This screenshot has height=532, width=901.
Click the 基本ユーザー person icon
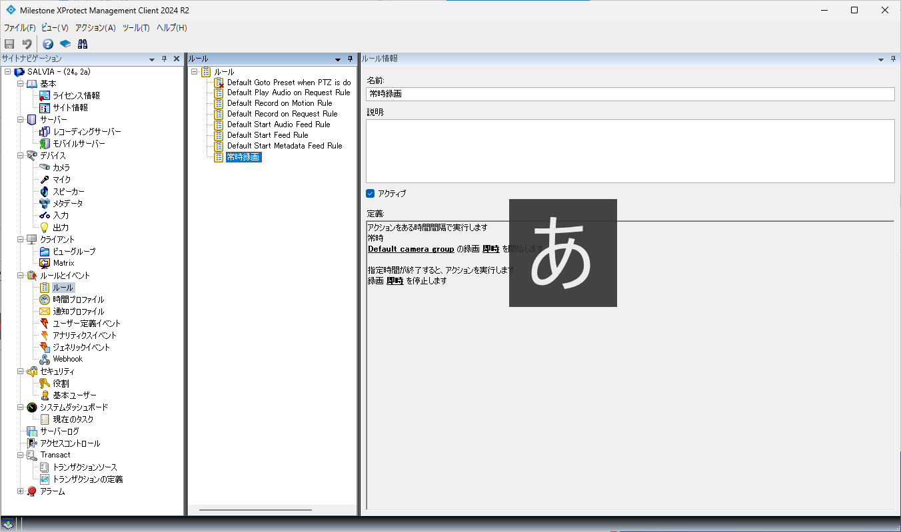pyautogui.click(x=45, y=396)
